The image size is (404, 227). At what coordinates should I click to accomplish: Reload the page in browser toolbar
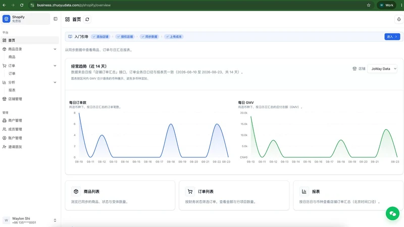tap(22, 5)
